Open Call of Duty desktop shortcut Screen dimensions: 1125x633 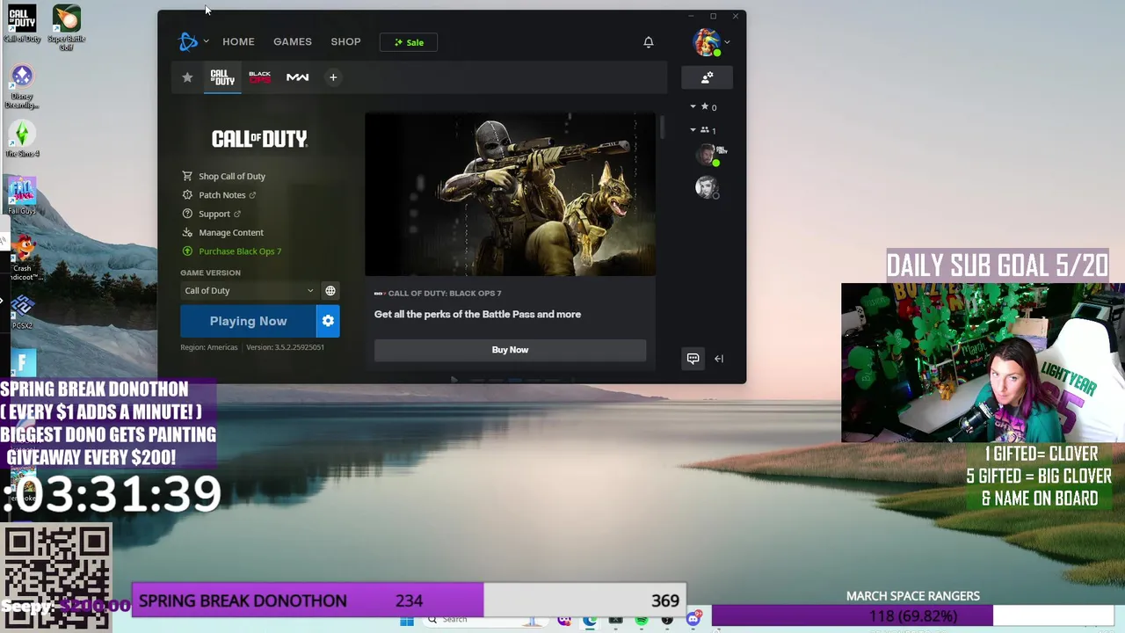coord(22,24)
